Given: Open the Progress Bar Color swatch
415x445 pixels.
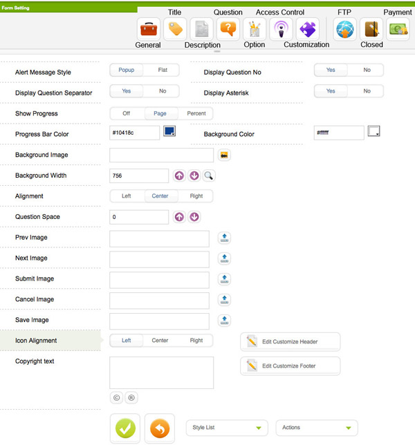Looking at the screenshot, I should click(x=169, y=131).
